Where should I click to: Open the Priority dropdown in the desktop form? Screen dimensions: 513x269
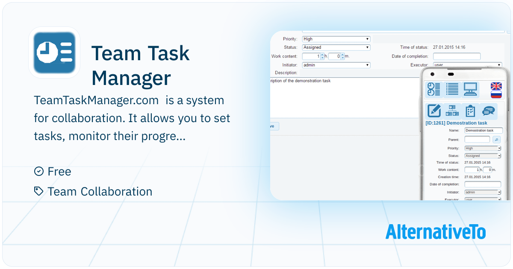tap(336, 39)
